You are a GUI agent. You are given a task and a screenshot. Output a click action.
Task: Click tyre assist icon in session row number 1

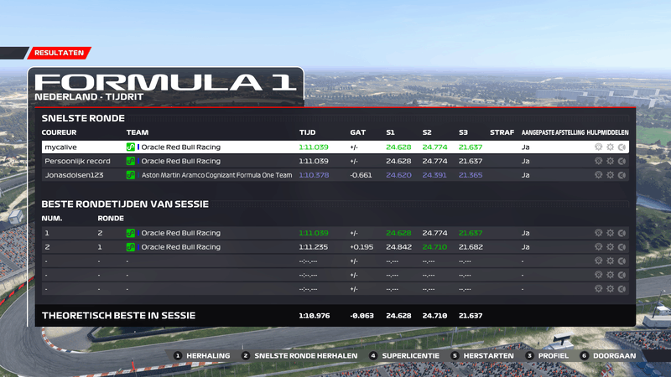coord(598,233)
